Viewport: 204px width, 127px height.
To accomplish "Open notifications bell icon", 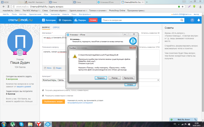I will [x=199, y=20].
